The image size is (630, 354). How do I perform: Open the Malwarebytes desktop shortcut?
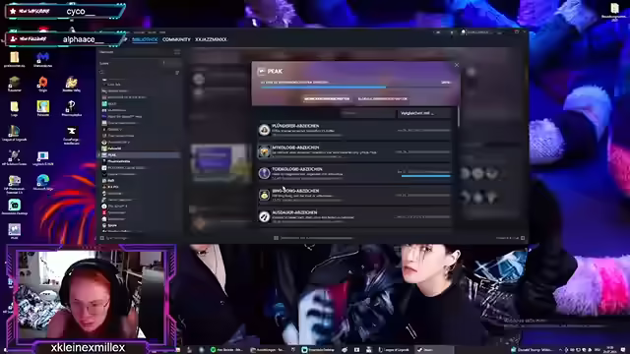point(42,59)
